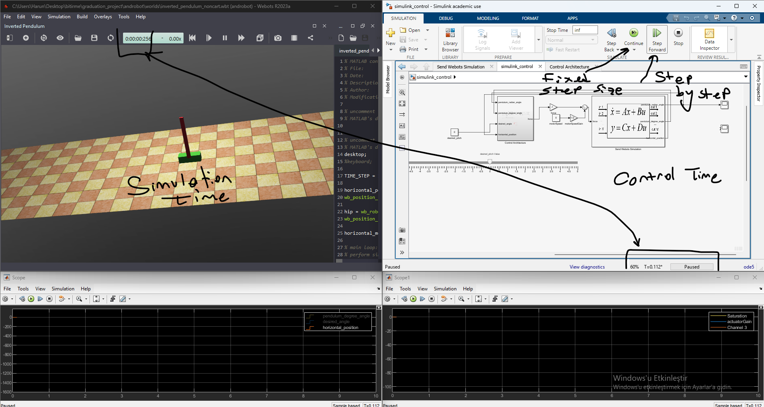
Task: Save world disk icon in Webots toolbar
Action: tap(94, 38)
